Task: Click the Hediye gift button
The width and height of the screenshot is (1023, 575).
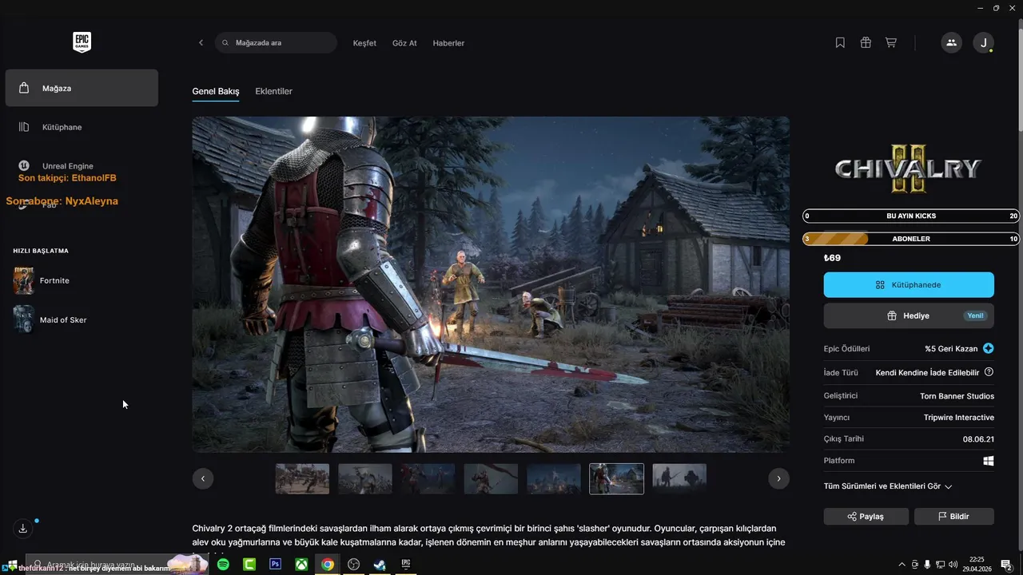Action: [x=909, y=315]
